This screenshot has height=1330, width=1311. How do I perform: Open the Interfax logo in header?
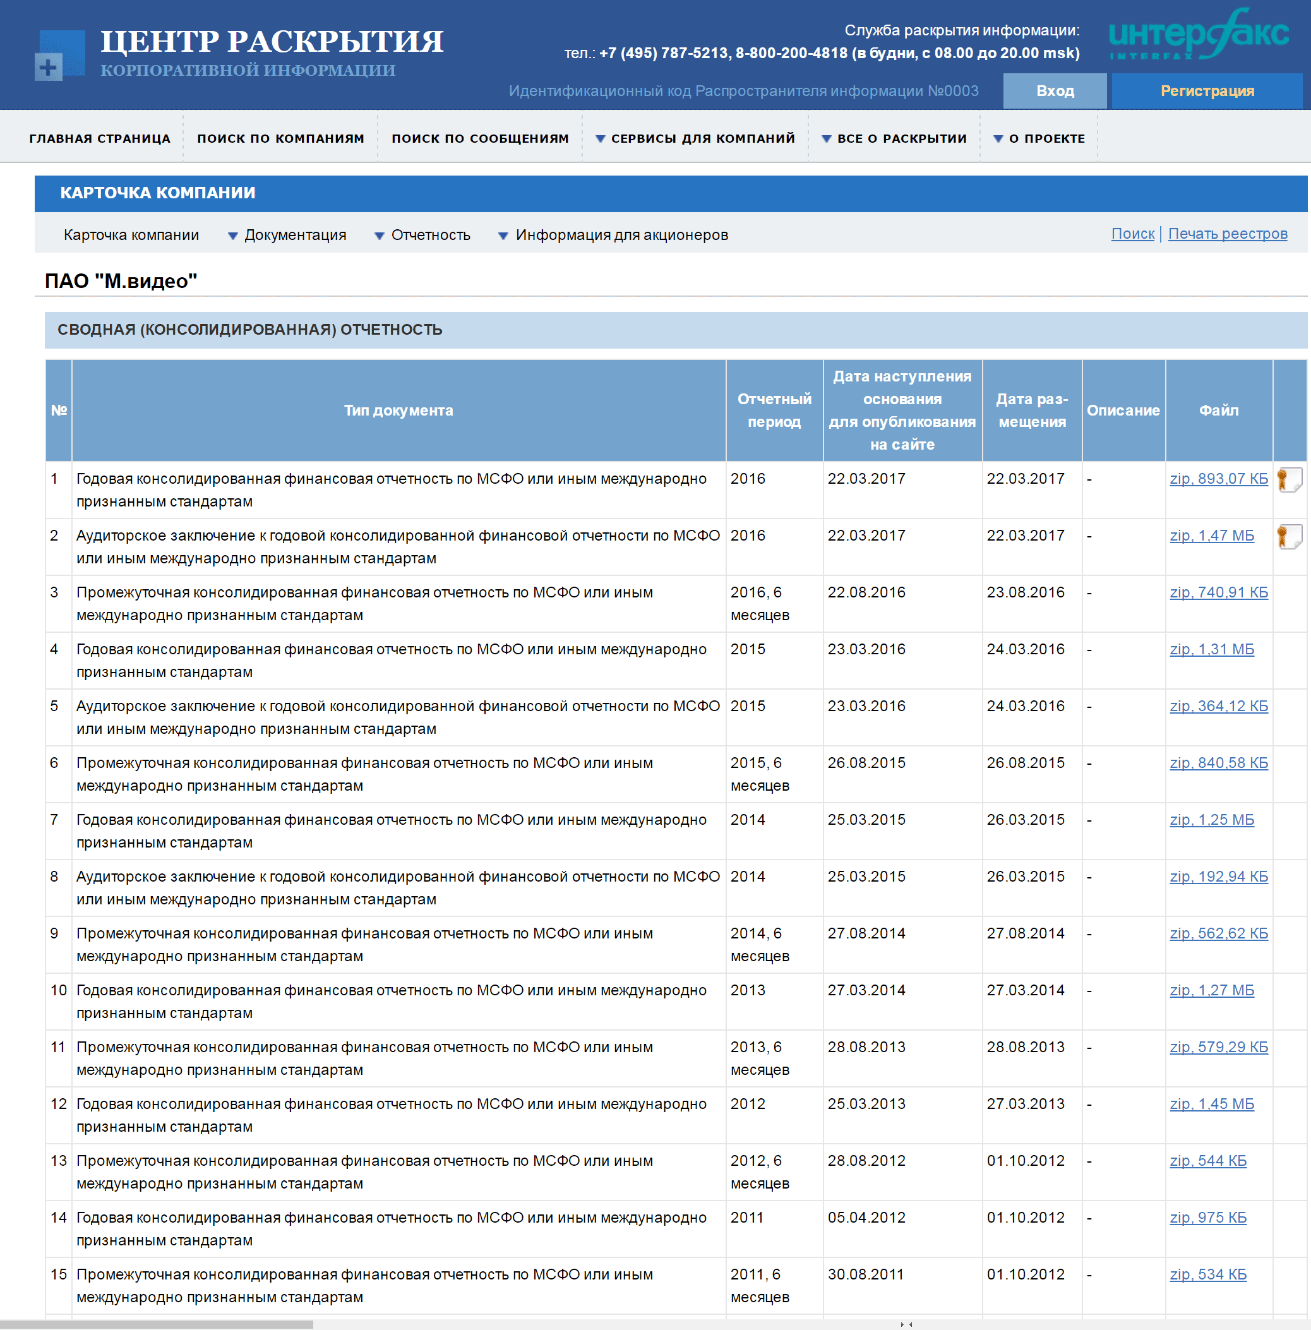pos(1199,35)
